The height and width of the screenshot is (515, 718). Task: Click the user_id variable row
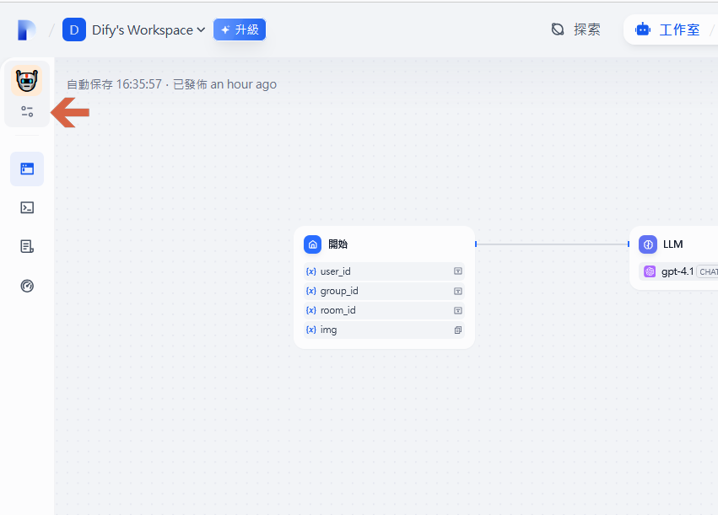coord(384,271)
